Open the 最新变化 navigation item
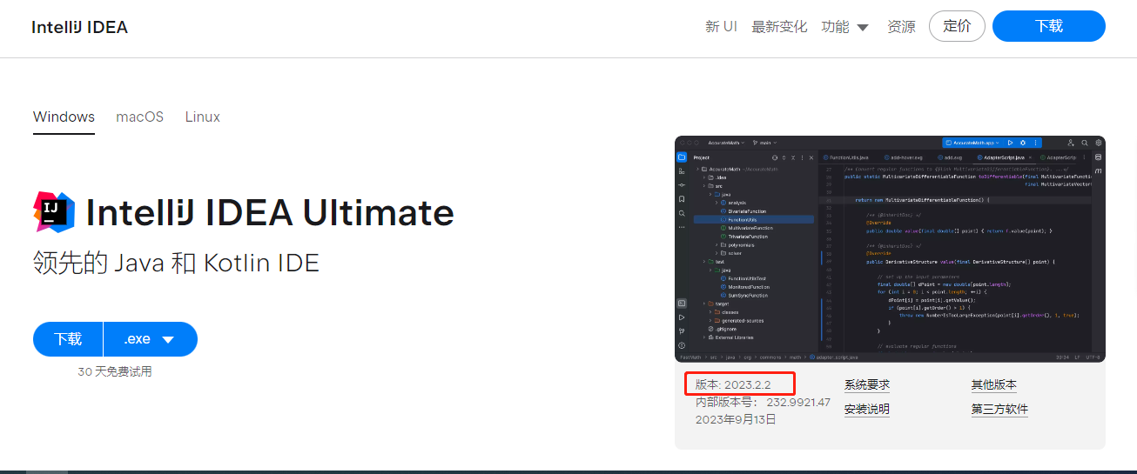This screenshot has width=1137, height=474. click(x=779, y=27)
